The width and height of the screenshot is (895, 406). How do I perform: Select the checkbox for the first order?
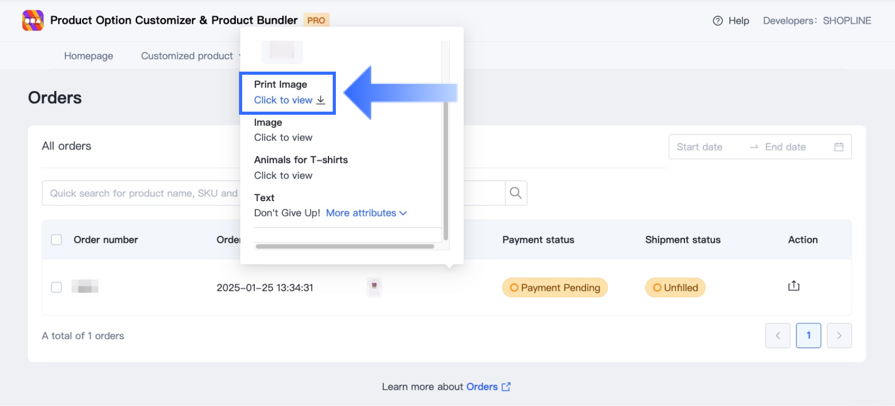click(x=56, y=287)
